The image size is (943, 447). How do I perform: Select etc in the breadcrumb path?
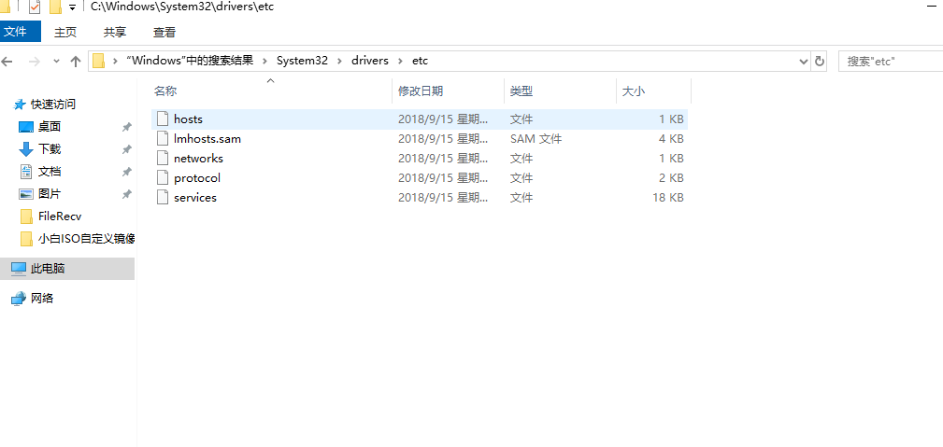click(420, 61)
